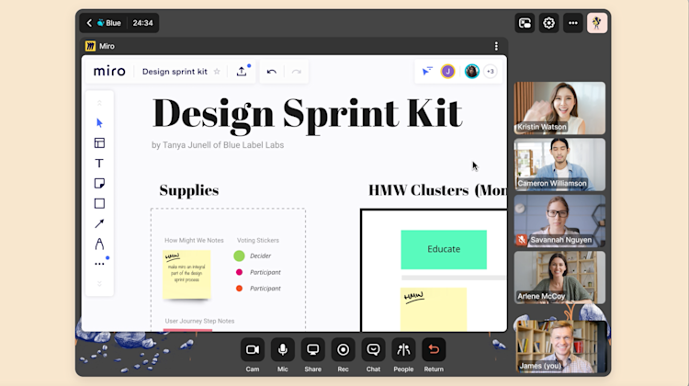
Task: Click the green Decider voting sticker
Action: click(x=239, y=255)
